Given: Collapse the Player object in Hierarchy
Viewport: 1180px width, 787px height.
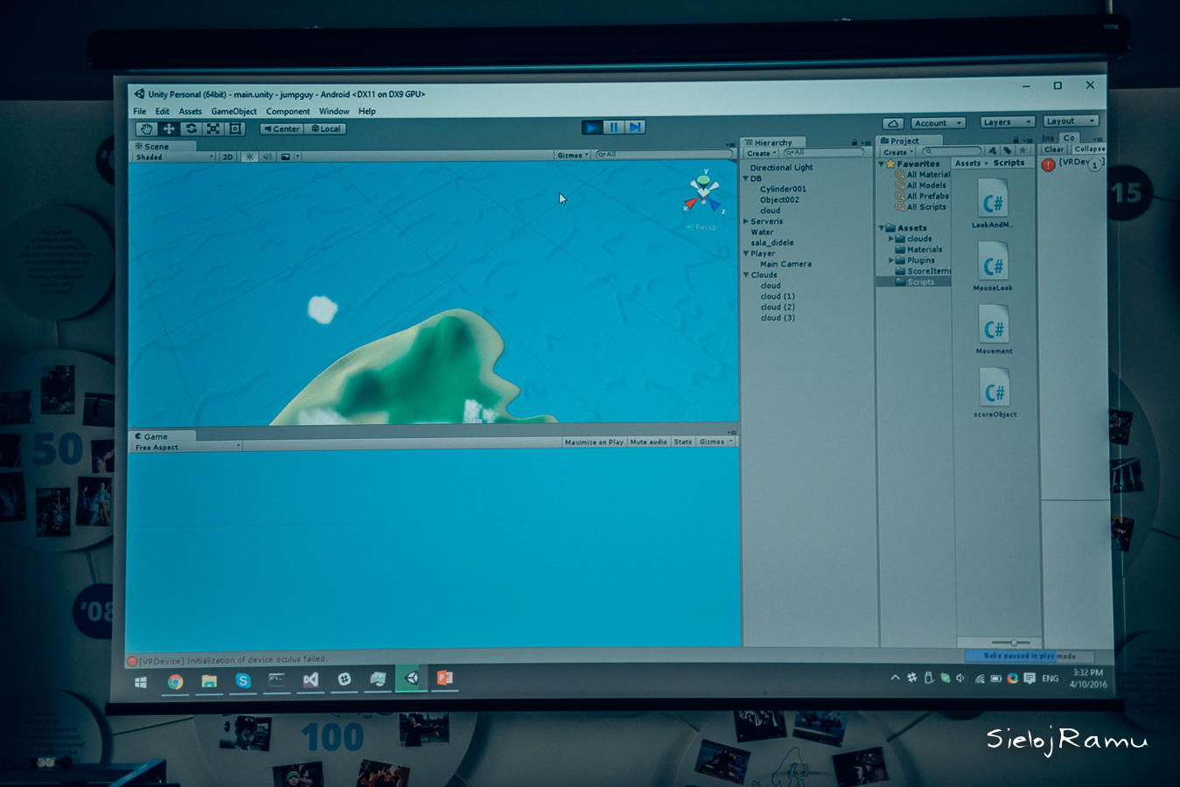Looking at the screenshot, I should [x=746, y=254].
